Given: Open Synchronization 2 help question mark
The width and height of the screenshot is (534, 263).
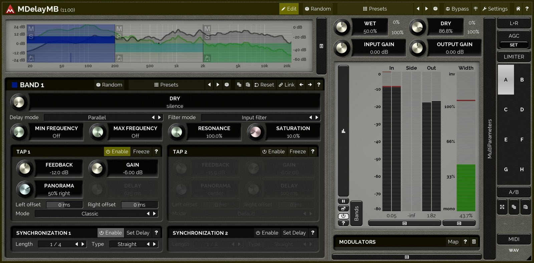Looking at the screenshot, I should pyautogui.click(x=313, y=233).
